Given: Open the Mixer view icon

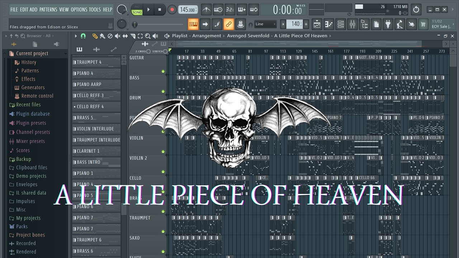Looking at the screenshot, I should (352, 24).
